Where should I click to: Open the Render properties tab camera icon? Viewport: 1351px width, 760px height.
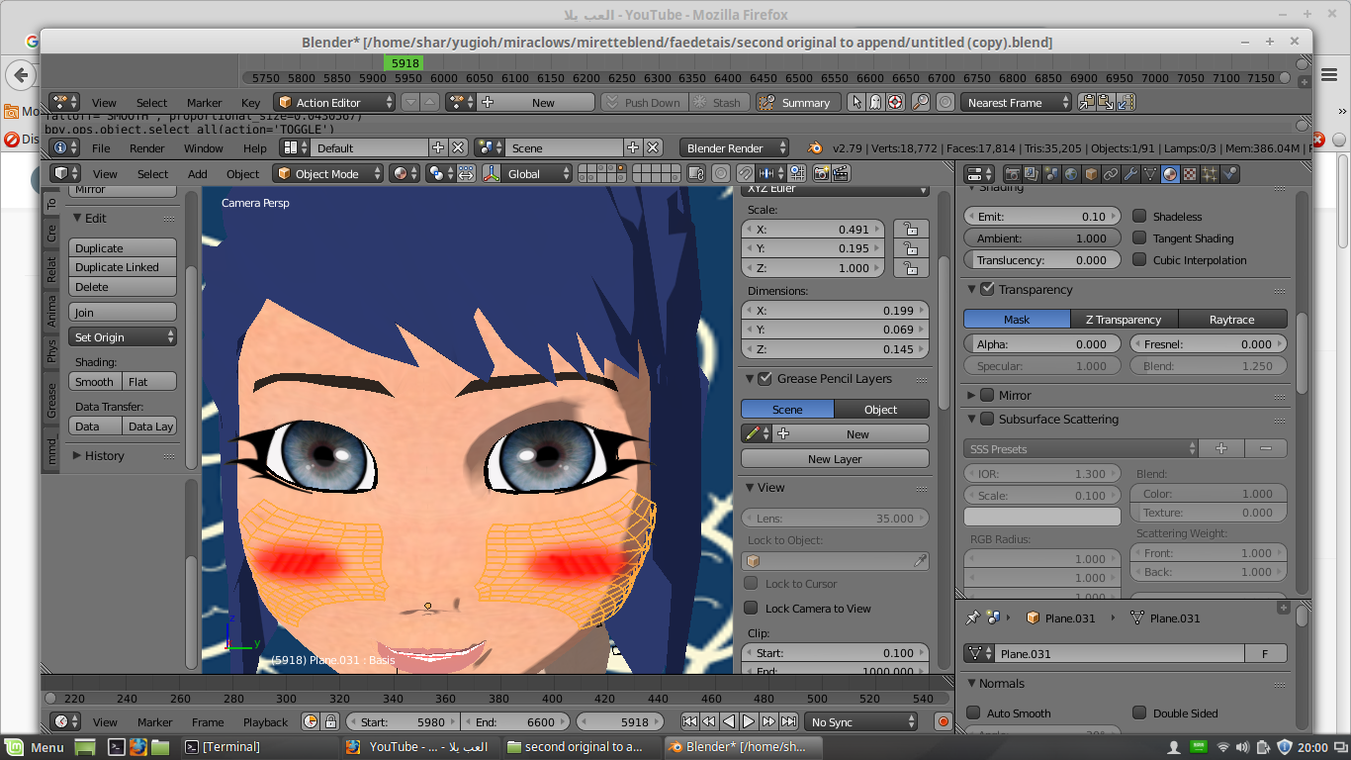1012,173
